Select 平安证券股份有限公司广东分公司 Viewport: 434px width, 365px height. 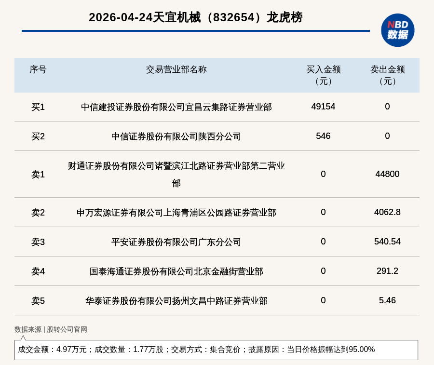click(176, 242)
